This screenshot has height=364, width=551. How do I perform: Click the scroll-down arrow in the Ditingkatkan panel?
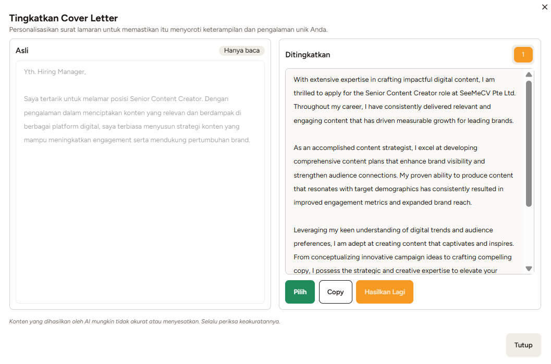[x=529, y=269]
